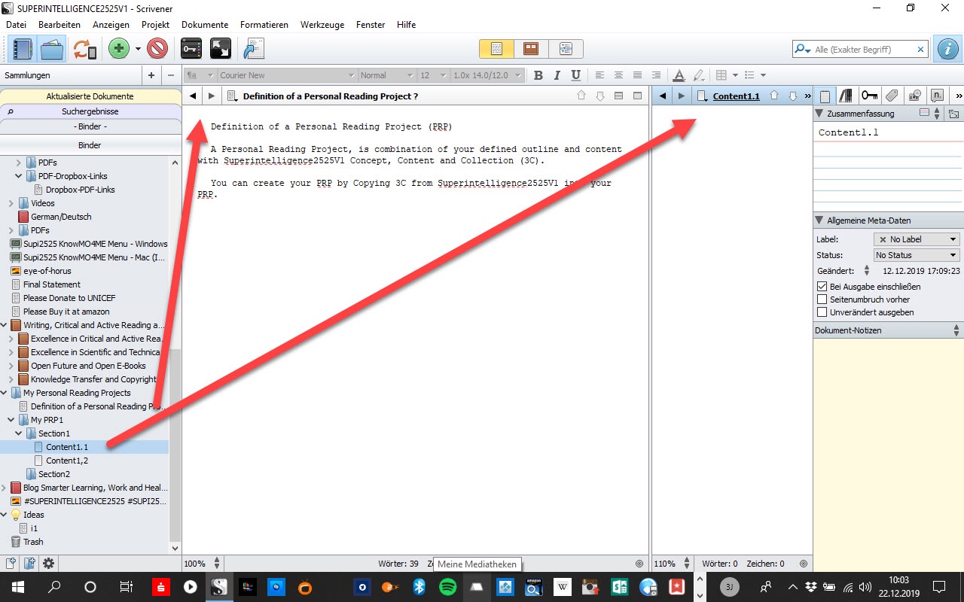Image resolution: width=964 pixels, height=602 pixels.
Task: Open the Courier New font dropdown
Action: click(x=286, y=75)
